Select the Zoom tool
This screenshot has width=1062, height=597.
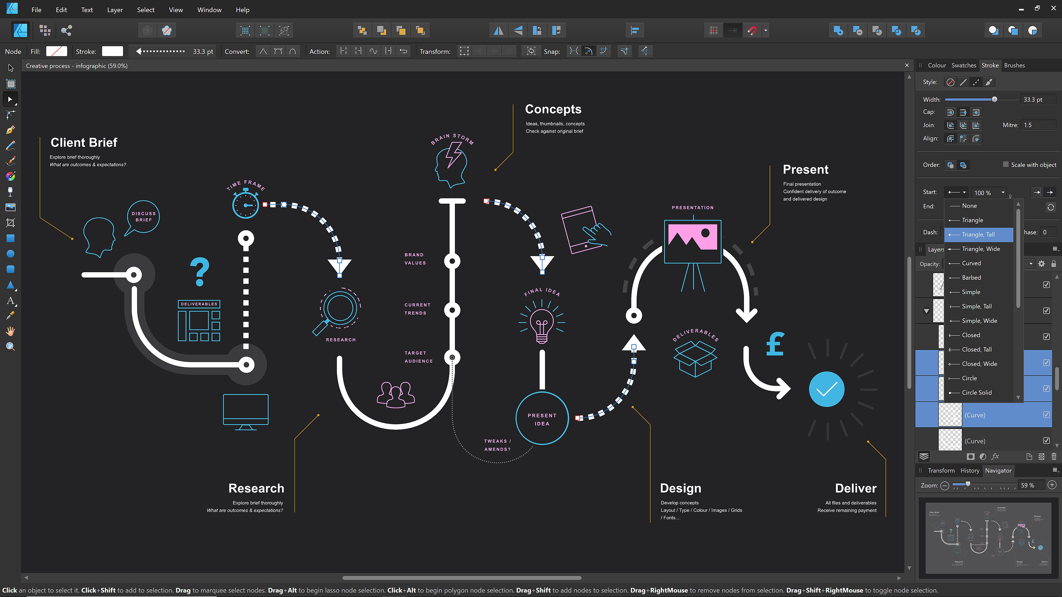click(10, 346)
